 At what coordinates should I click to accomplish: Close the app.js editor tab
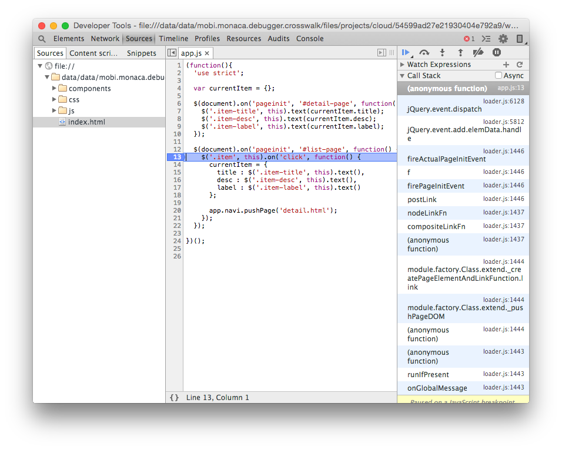[207, 53]
